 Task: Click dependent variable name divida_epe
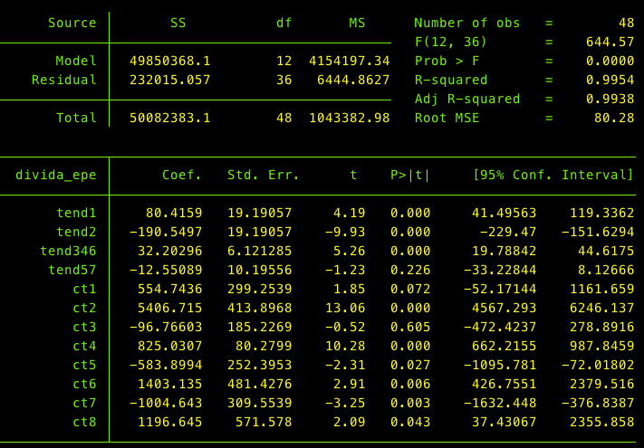click(56, 176)
